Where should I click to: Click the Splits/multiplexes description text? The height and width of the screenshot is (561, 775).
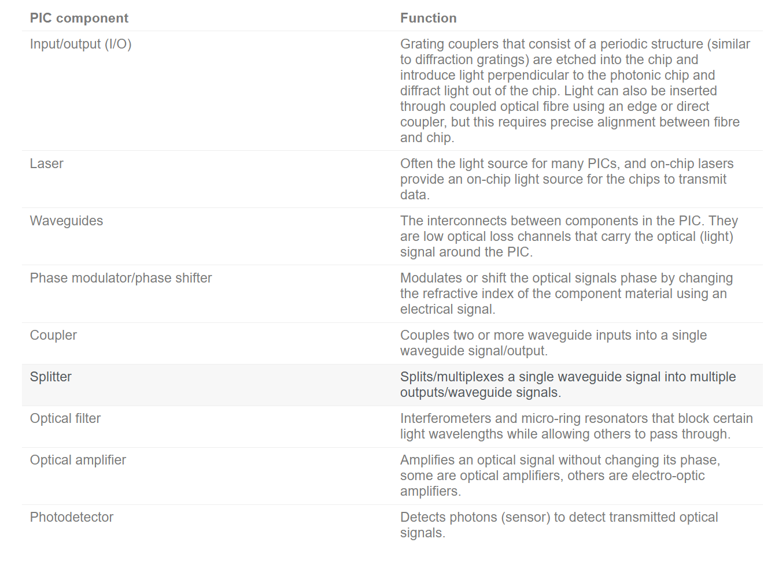[568, 385]
